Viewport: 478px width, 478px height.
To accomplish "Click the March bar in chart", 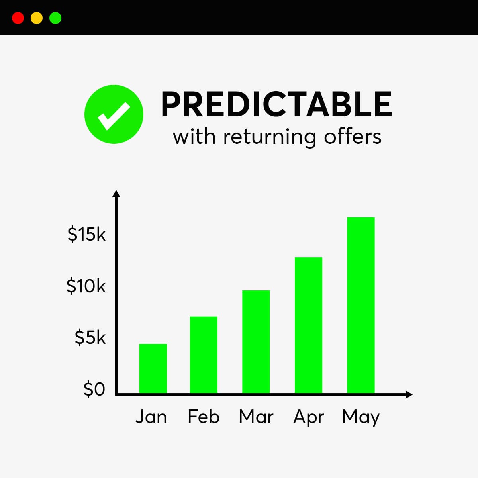I will tap(256, 342).
